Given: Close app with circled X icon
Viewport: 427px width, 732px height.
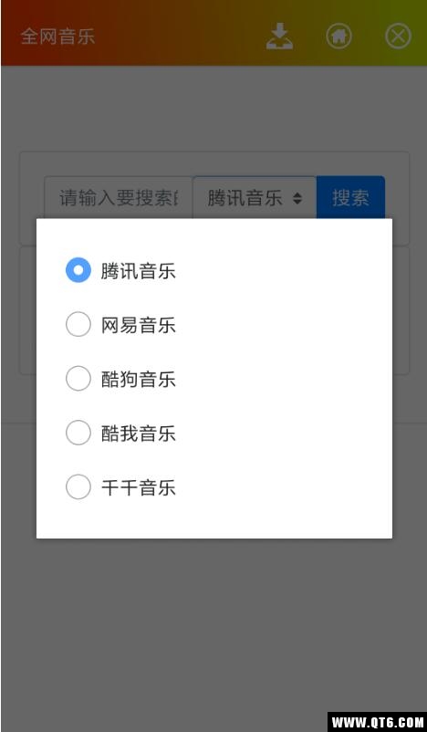Looking at the screenshot, I should [x=398, y=36].
